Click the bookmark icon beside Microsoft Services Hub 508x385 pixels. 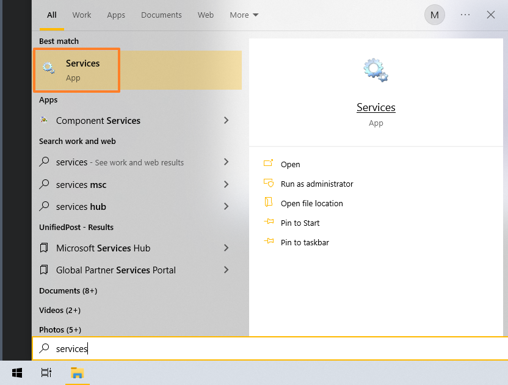(44, 248)
